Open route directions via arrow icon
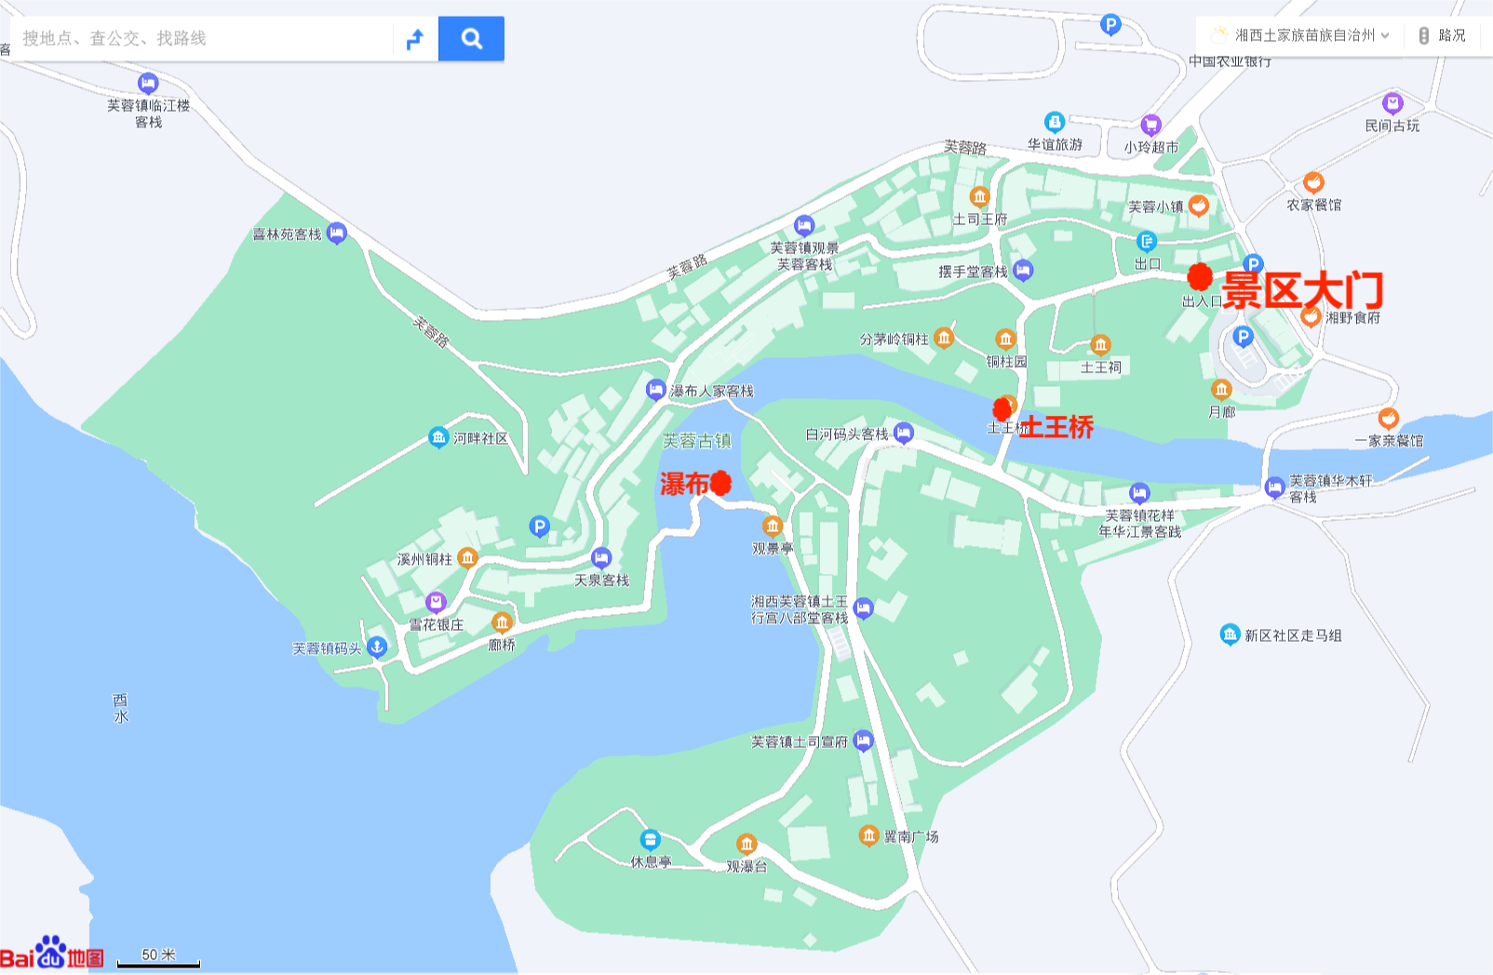1493x975 pixels. coord(415,39)
